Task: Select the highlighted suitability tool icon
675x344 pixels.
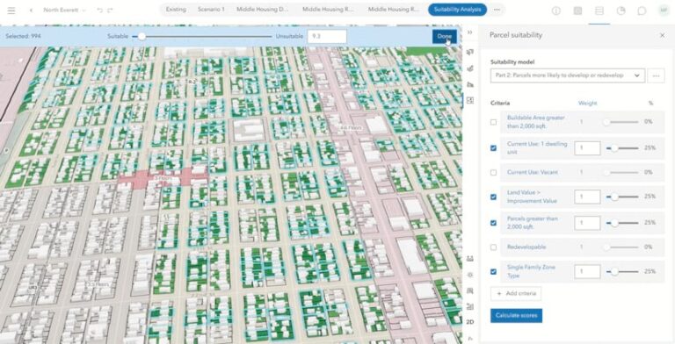Action: click(470, 100)
